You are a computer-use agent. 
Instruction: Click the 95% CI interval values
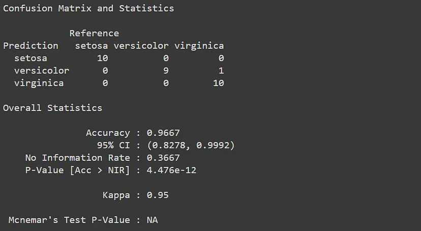(191, 146)
